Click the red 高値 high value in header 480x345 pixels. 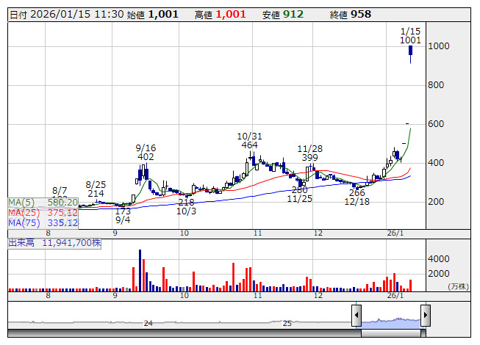[x=231, y=14]
